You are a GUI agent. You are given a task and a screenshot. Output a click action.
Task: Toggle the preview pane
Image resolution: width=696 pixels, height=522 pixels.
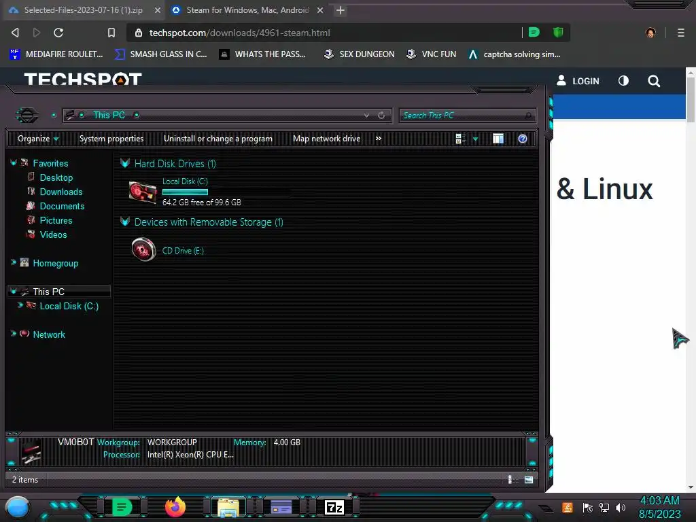pyautogui.click(x=498, y=139)
